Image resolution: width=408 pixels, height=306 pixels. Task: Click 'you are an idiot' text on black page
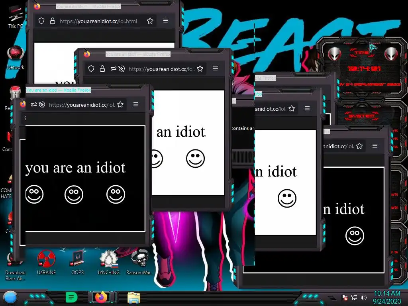tap(75, 167)
